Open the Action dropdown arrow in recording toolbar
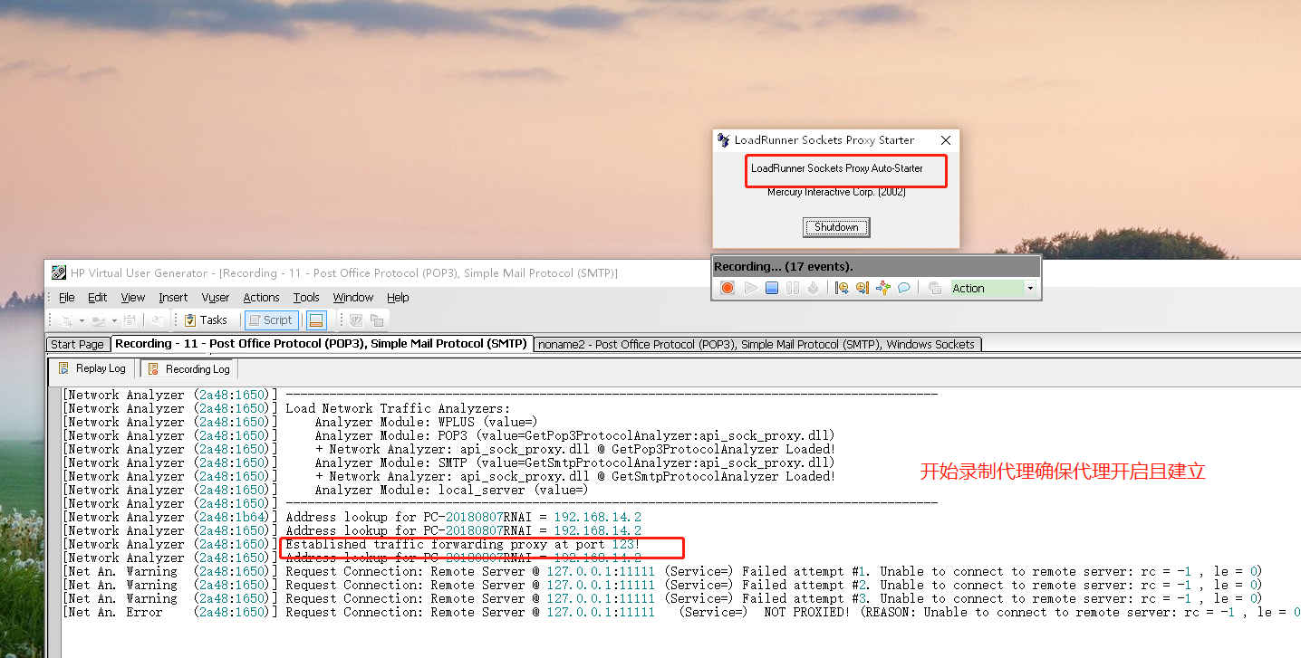Viewport: 1301px width, 658px height. pos(1030,289)
